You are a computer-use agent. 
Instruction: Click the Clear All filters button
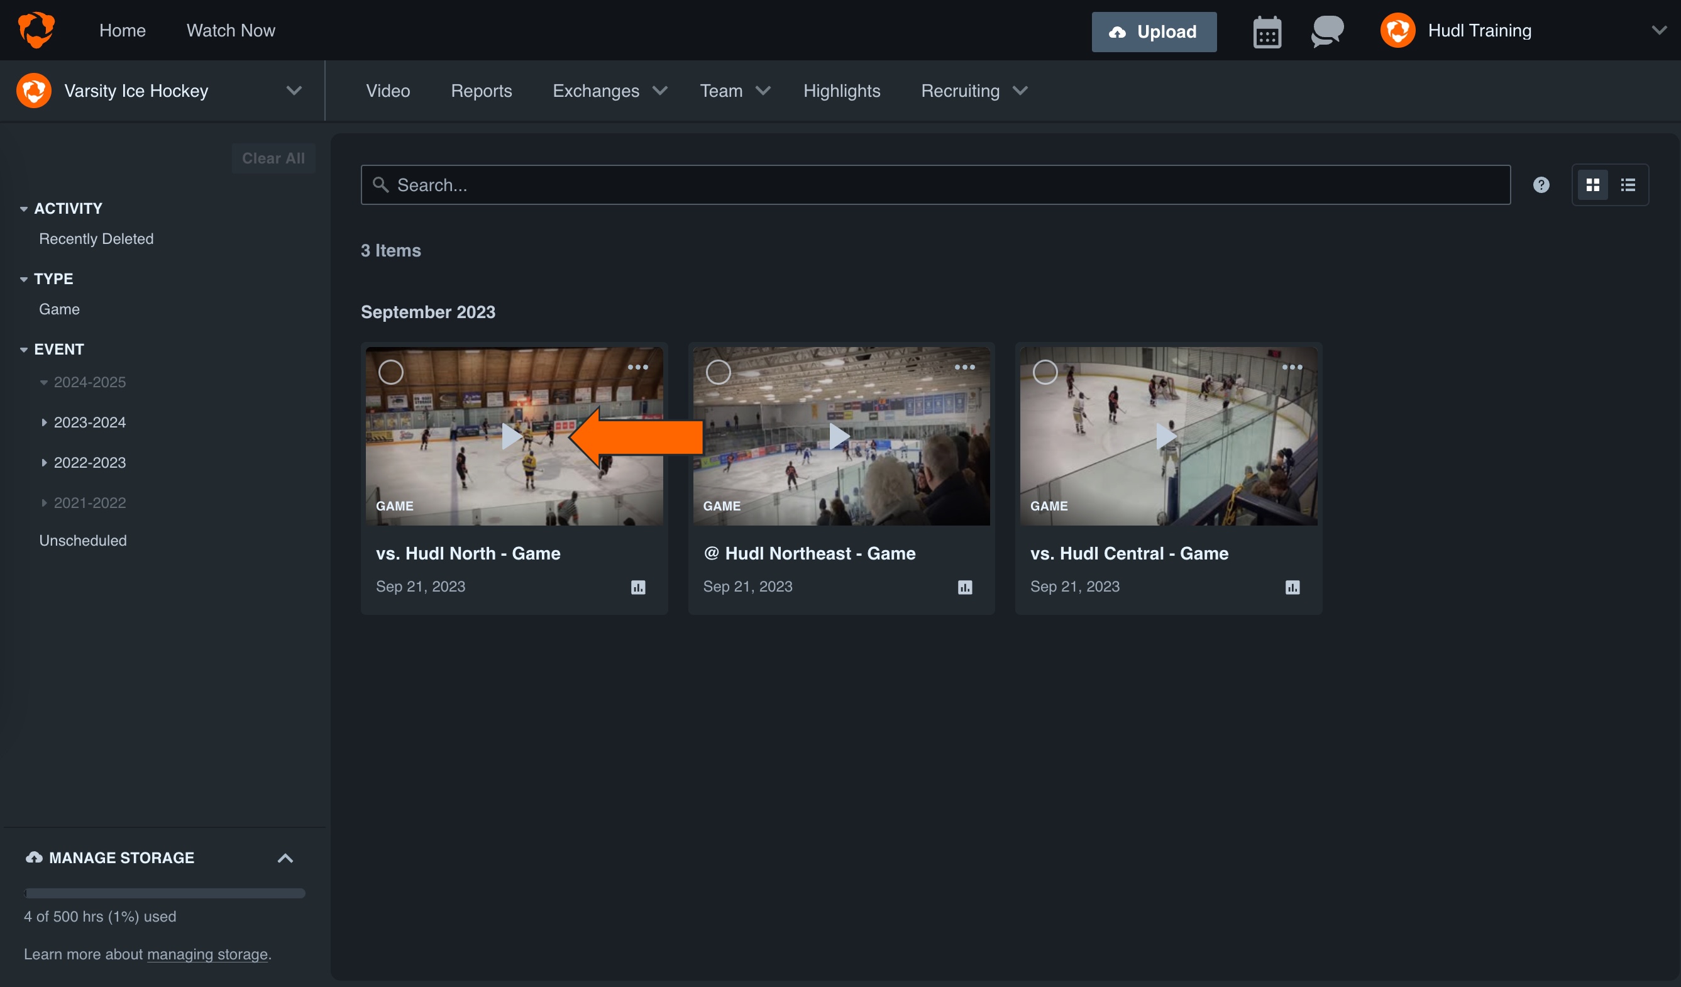(x=273, y=158)
